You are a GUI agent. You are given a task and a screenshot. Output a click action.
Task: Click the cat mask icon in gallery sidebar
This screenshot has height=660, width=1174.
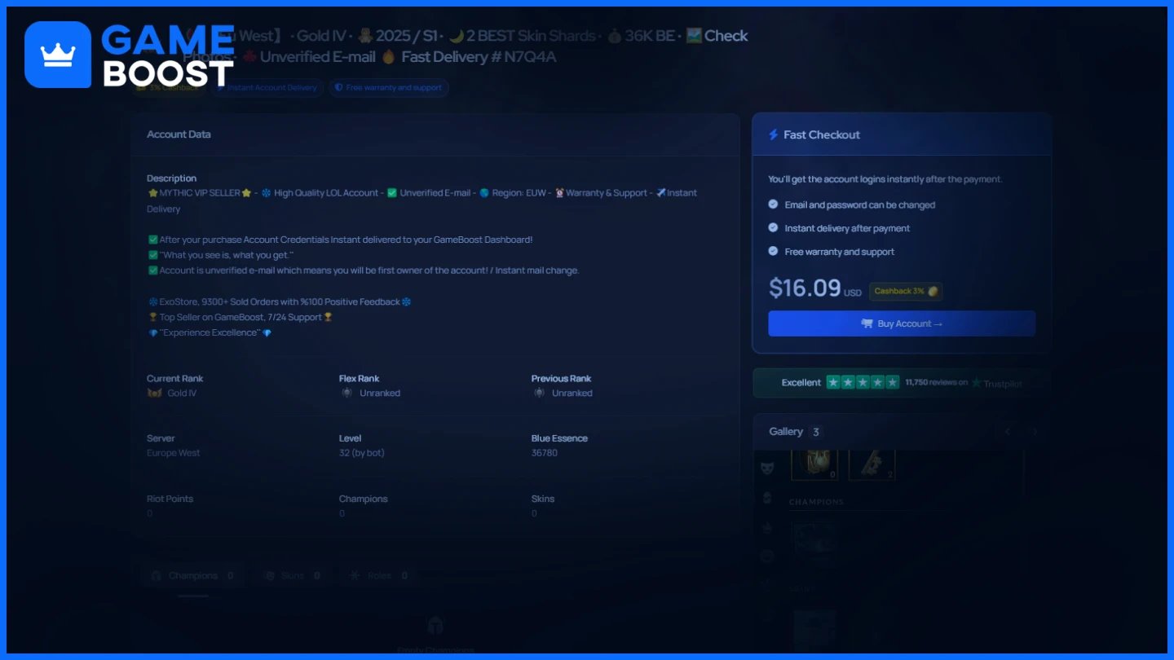(767, 468)
